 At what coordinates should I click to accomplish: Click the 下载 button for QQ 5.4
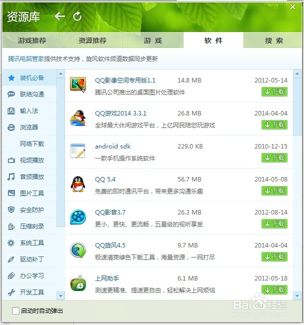[274, 190]
